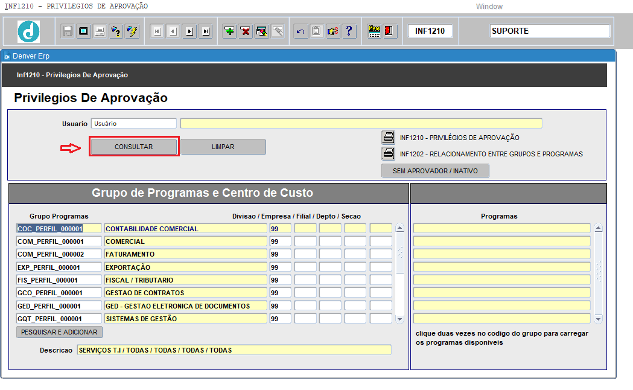Click the Usuario input field
Viewport: 633px width, 390px height.
pos(133,124)
